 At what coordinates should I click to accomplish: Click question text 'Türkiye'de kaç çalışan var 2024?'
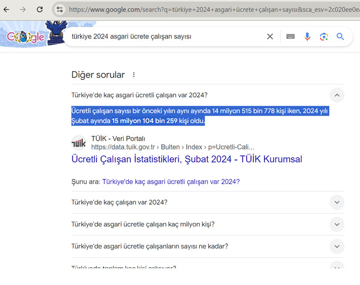[119, 203]
